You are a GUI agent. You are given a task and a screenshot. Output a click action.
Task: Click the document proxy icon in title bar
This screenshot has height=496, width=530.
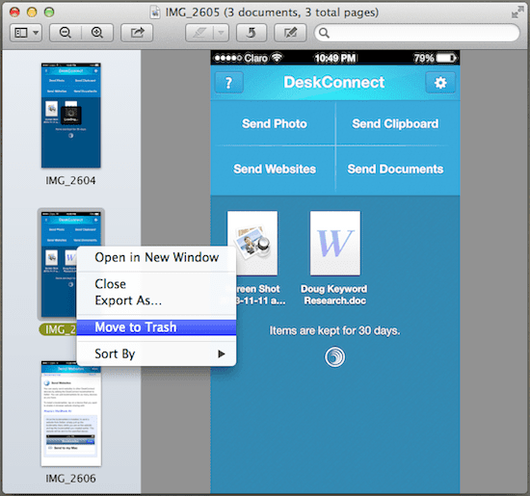155,13
